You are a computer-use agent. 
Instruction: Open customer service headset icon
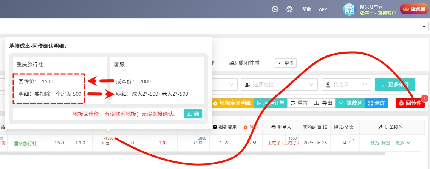pyautogui.click(x=289, y=9)
